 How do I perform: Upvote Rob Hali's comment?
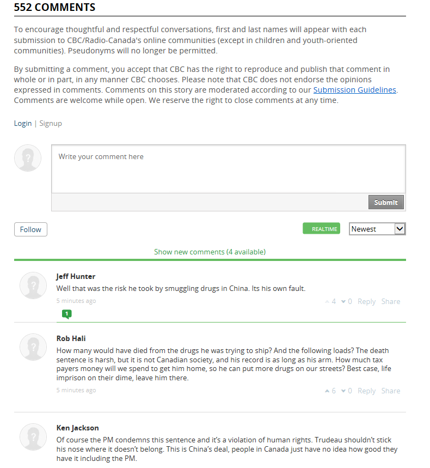[327, 391]
